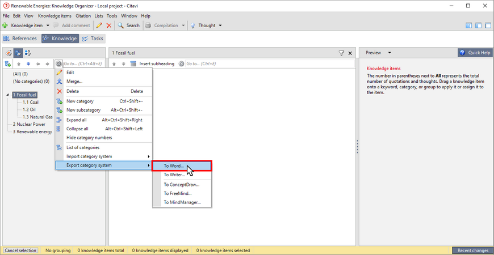The height and width of the screenshot is (255, 494).
Task: Select the (No categories) (0) entry
Action: (31, 81)
